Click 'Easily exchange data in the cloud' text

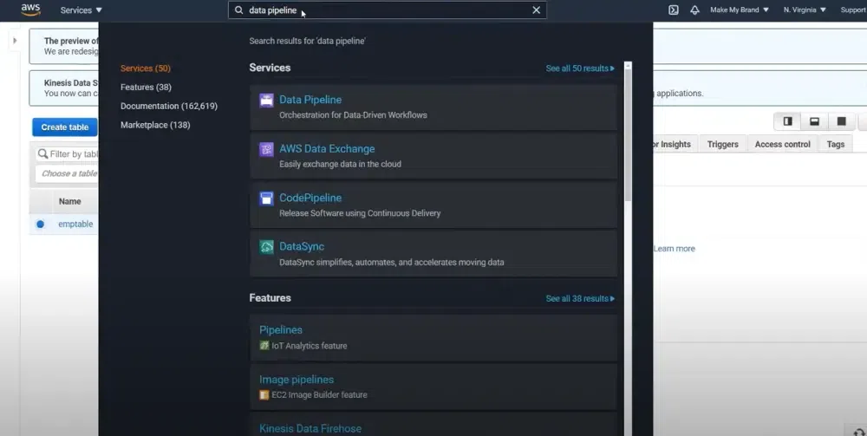(x=340, y=164)
